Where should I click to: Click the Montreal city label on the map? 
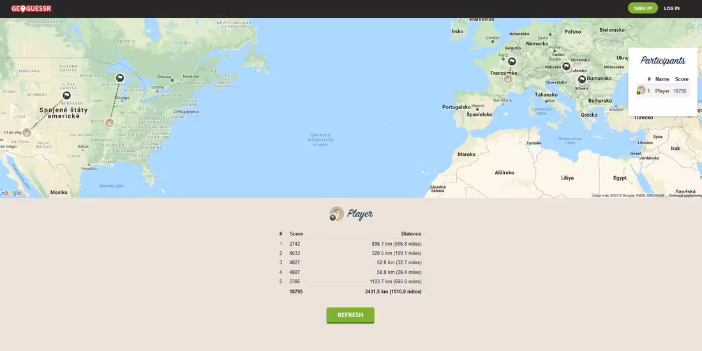pos(191,76)
